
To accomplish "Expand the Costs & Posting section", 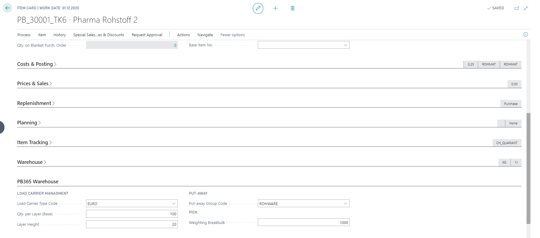I will click(x=37, y=64).
